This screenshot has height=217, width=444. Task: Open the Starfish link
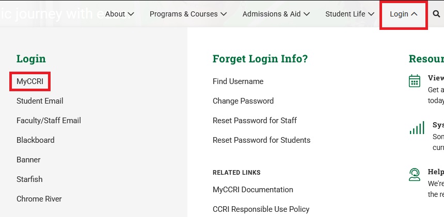click(29, 179)
